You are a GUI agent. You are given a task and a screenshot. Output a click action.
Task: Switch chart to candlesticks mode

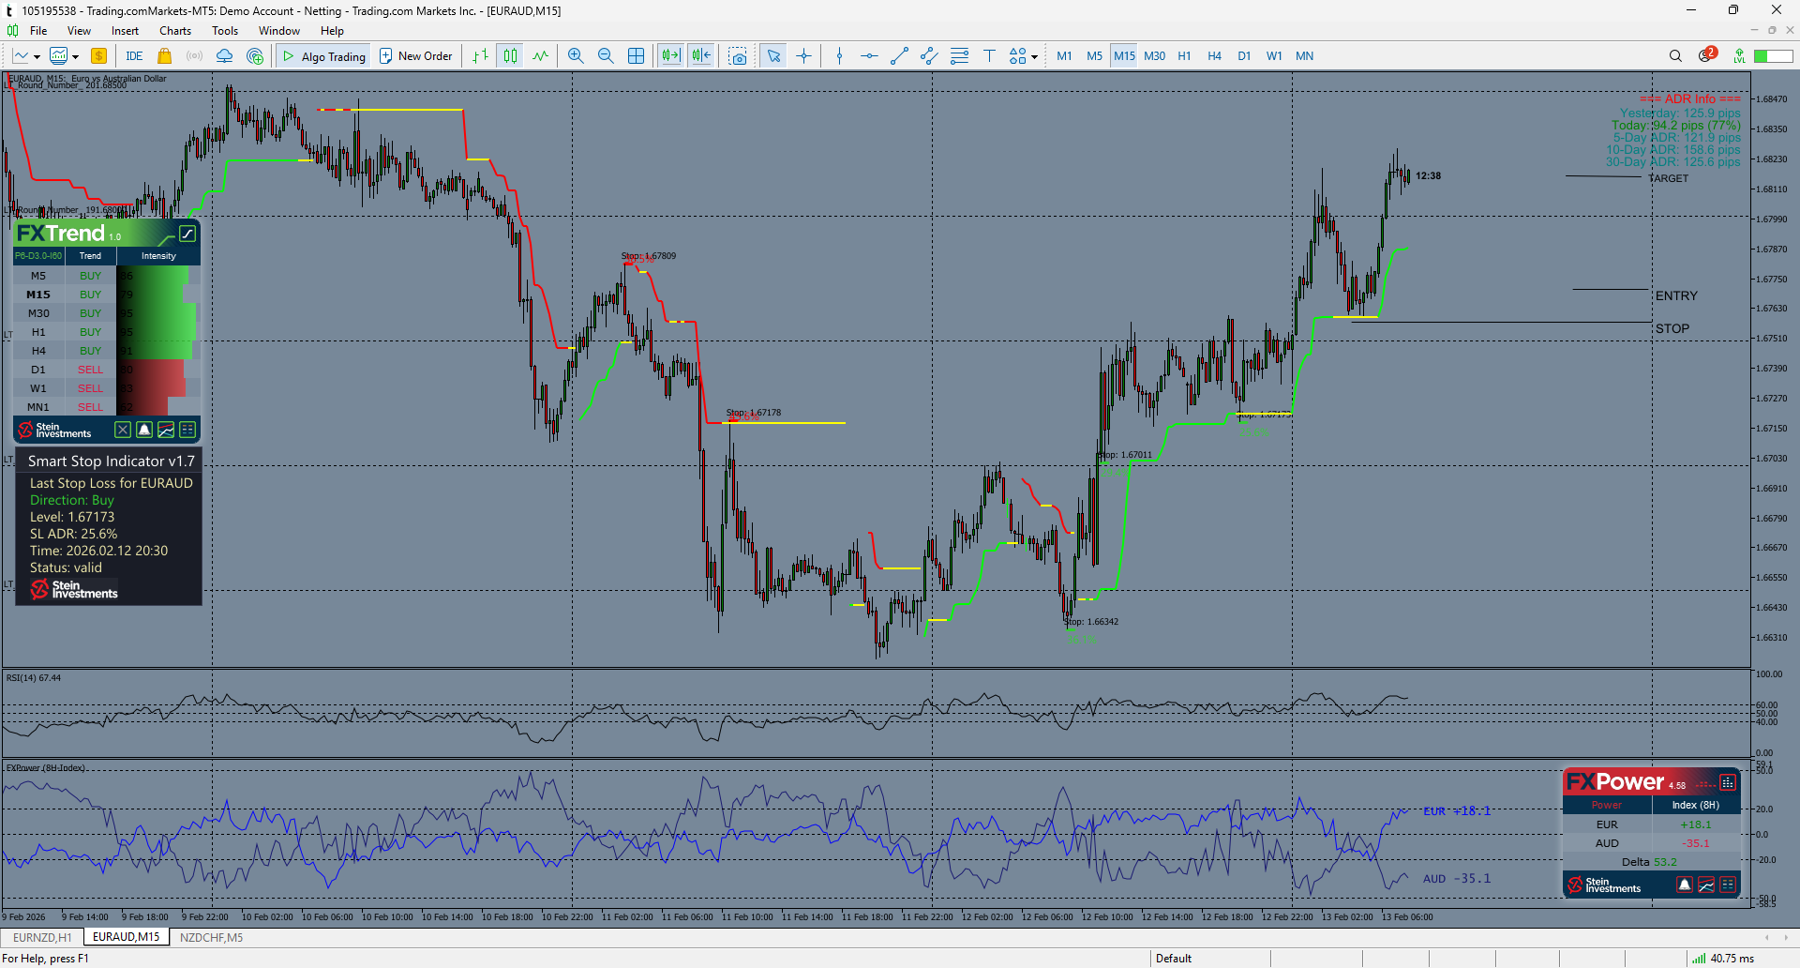(x=510, y=56)
